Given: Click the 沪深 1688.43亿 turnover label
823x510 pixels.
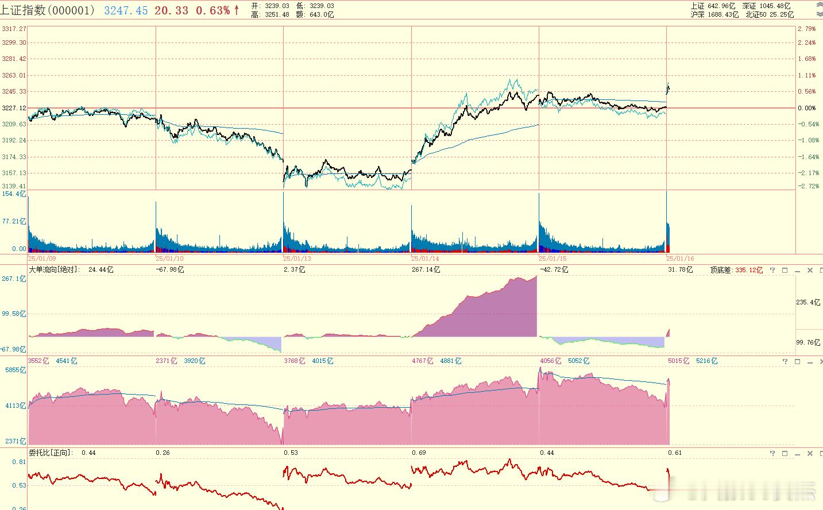Looking at the screenshot, I should 715,14.
